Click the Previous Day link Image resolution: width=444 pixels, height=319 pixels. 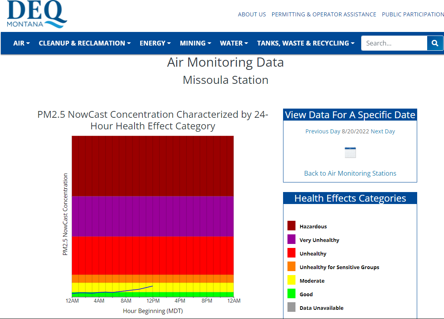[x=323, y=131]
